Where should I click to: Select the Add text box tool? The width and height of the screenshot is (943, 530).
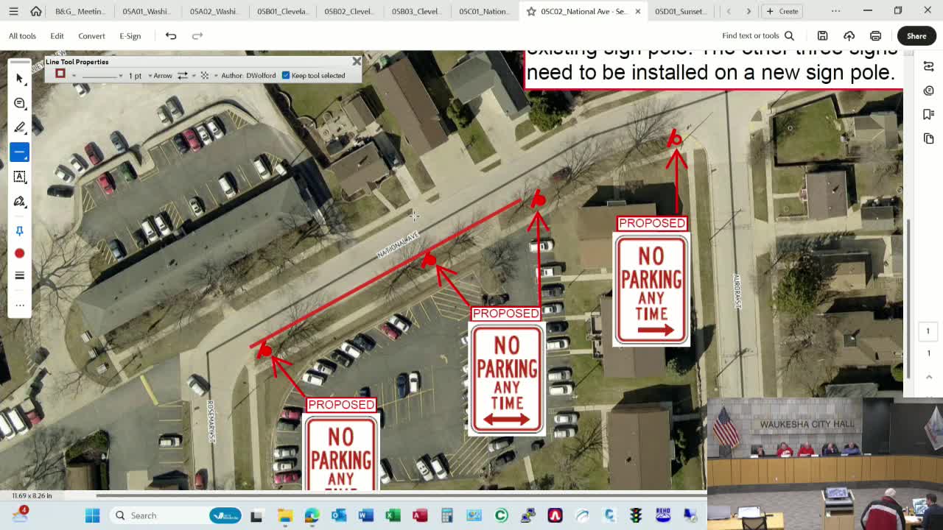pos(20,177)
